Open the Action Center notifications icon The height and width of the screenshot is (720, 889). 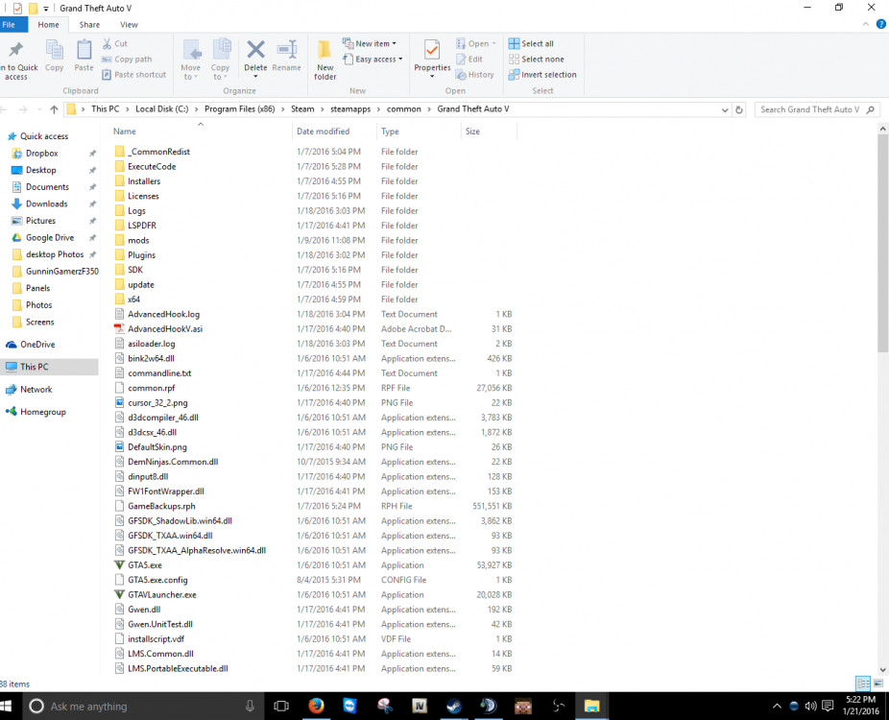click(x=828, y=706)
